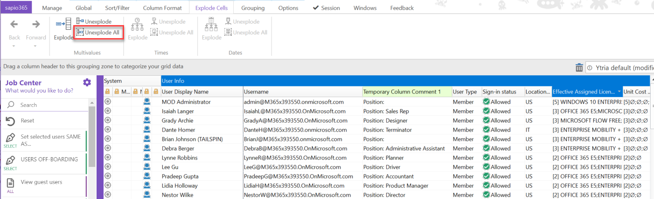Click the Reset job icon
The width and height of the screenshot is (654, 199).
[10, 121]
